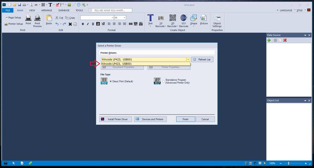Click the Finish button

(186, 119)
